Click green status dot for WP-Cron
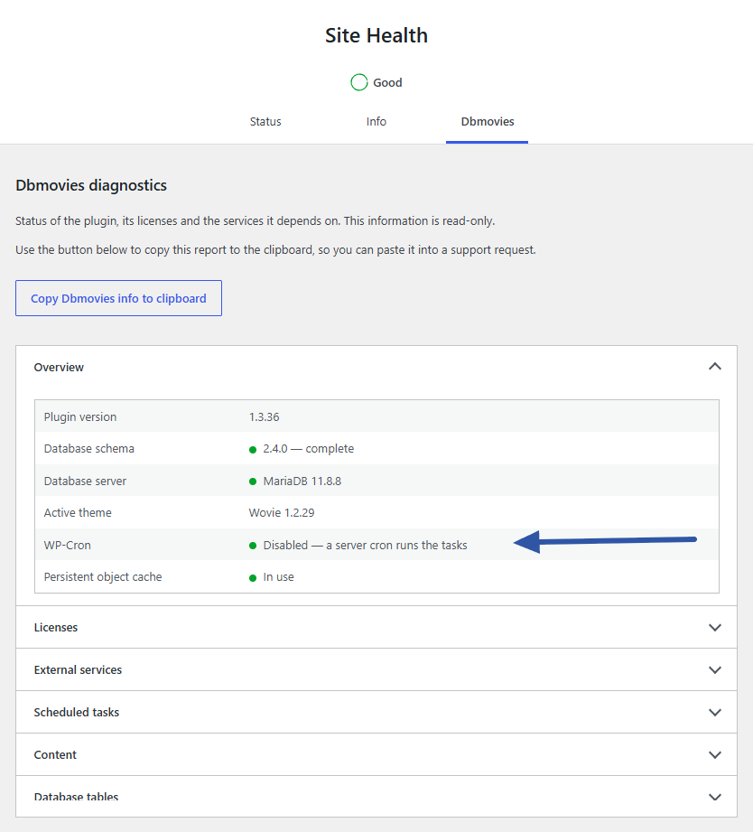Screen dimensions: 753x832 tap(253, 546)
